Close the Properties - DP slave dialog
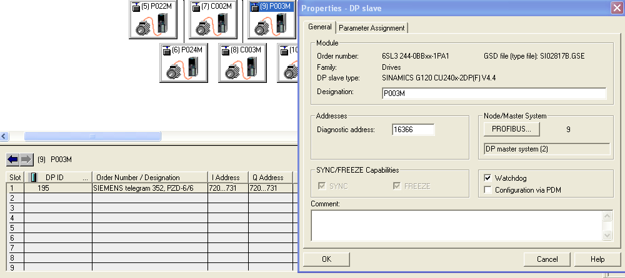 point(616,8)
